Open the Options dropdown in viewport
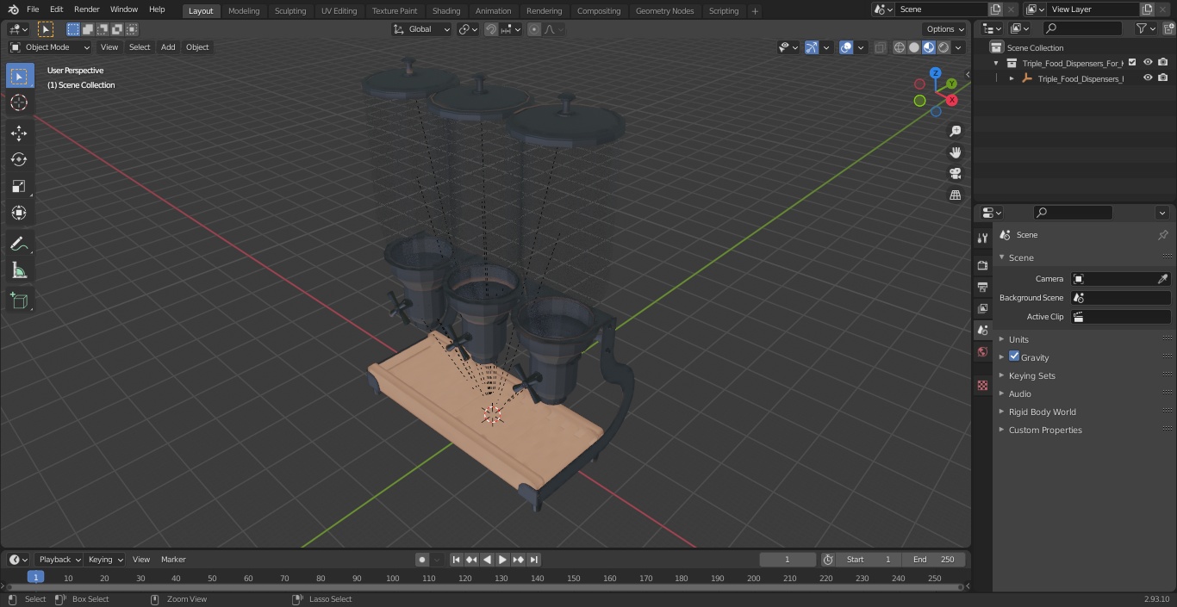Image resolution: width=1177 pixels, height=607 pixels. click(945, 29)
